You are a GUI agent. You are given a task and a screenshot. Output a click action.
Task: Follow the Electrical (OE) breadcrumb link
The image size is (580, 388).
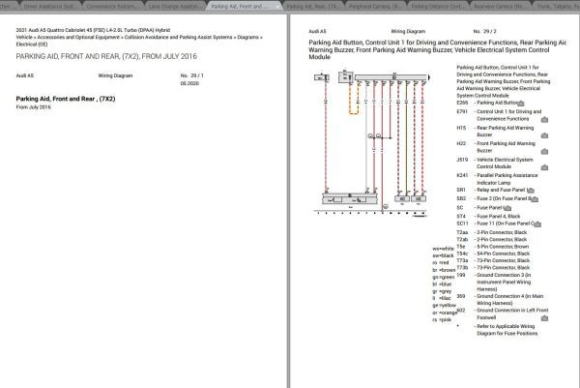[x=32, y=45]
